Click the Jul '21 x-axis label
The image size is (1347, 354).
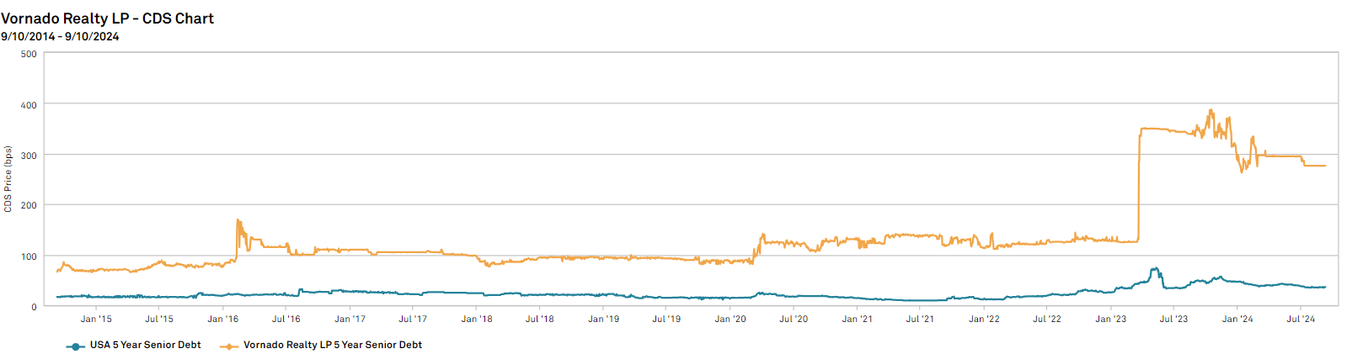point(920,319)
